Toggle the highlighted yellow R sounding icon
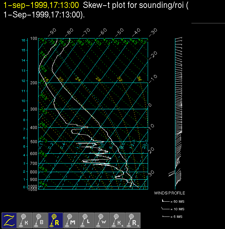Viewport: 225px width, 229px height. point(56,220)
